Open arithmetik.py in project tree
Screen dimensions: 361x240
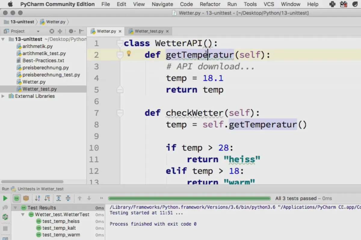pos(38,46)
